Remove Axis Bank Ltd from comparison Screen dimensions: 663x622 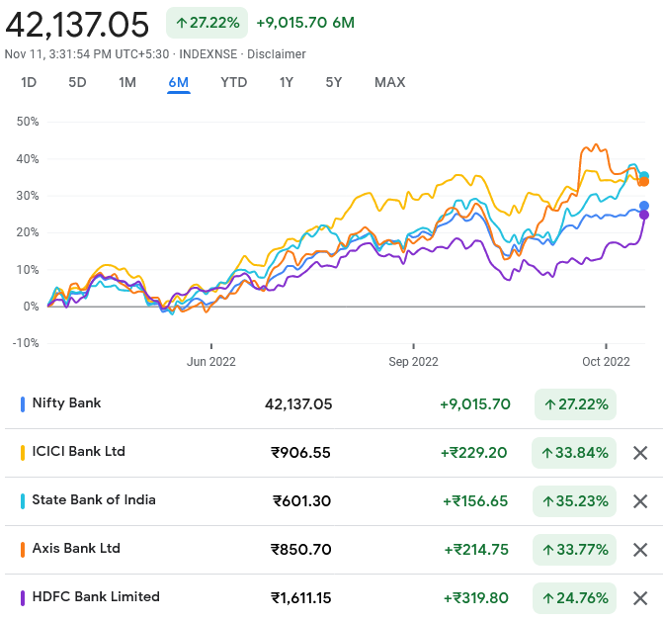(640, 550)
